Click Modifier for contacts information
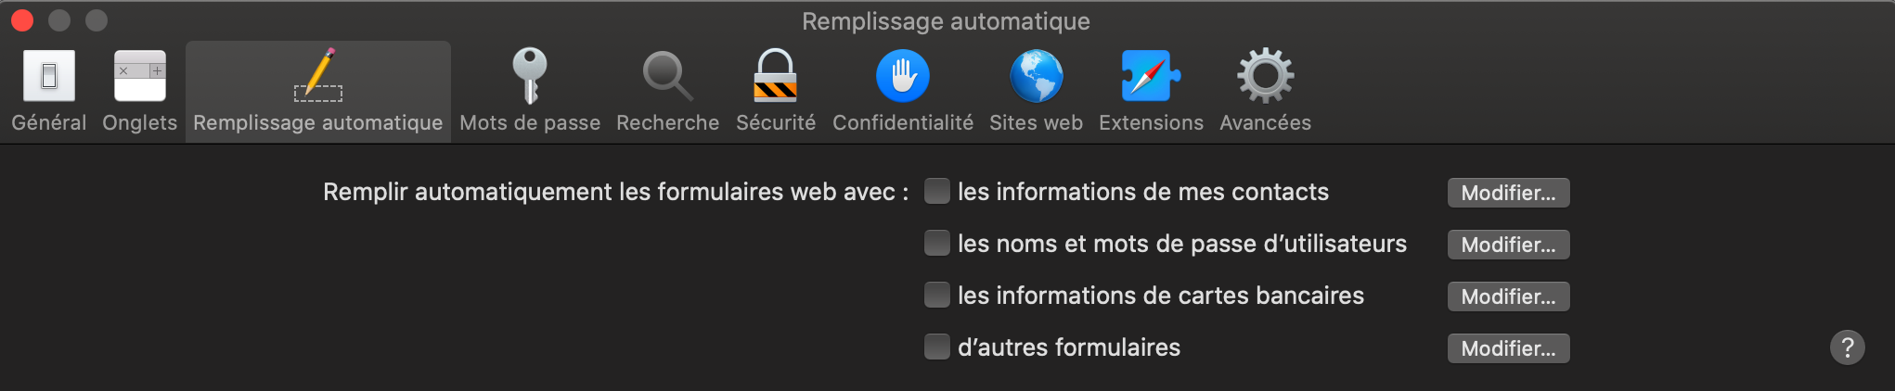The height and width of the screenshot is (391, 1895). coord(1508,193)
